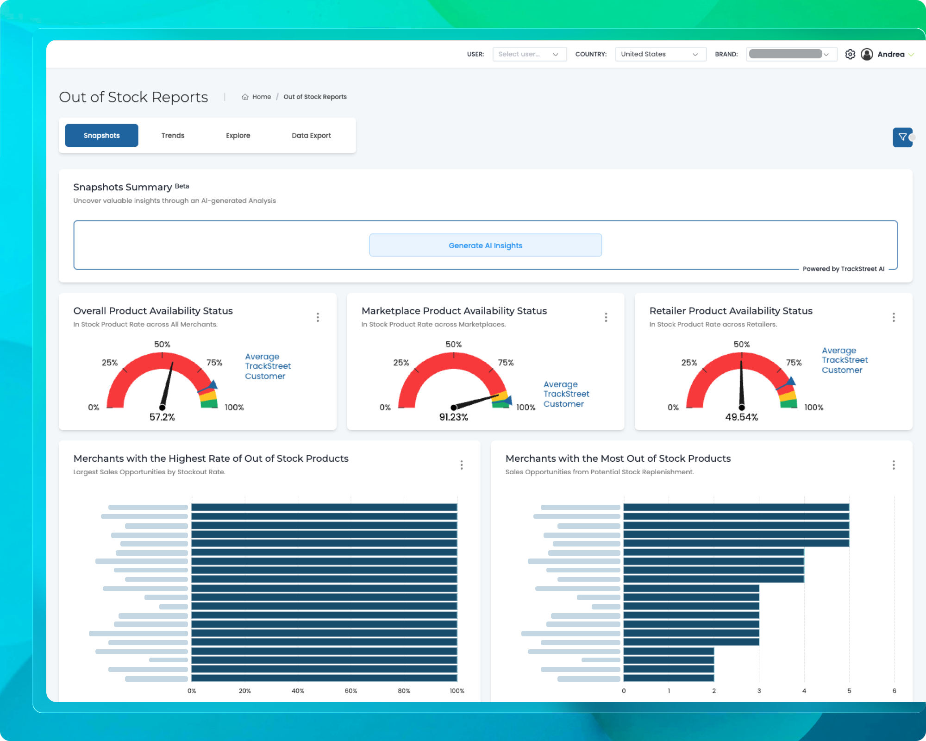Screen dimensions: 926x741
Task: Open the settings gear icon
Action: tap(850, 54)
